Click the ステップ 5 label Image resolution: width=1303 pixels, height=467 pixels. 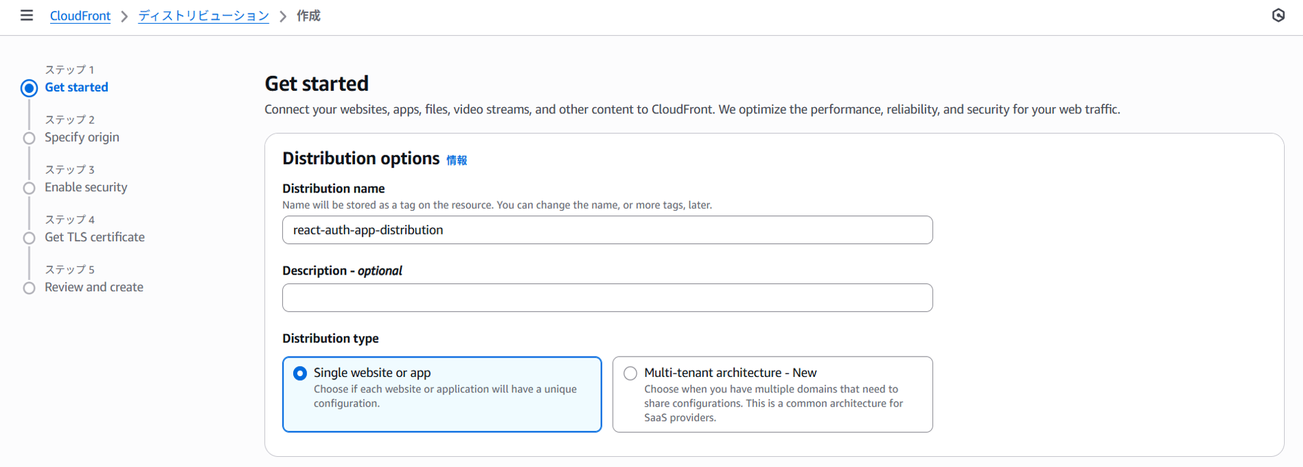click(x=70, y=270)
